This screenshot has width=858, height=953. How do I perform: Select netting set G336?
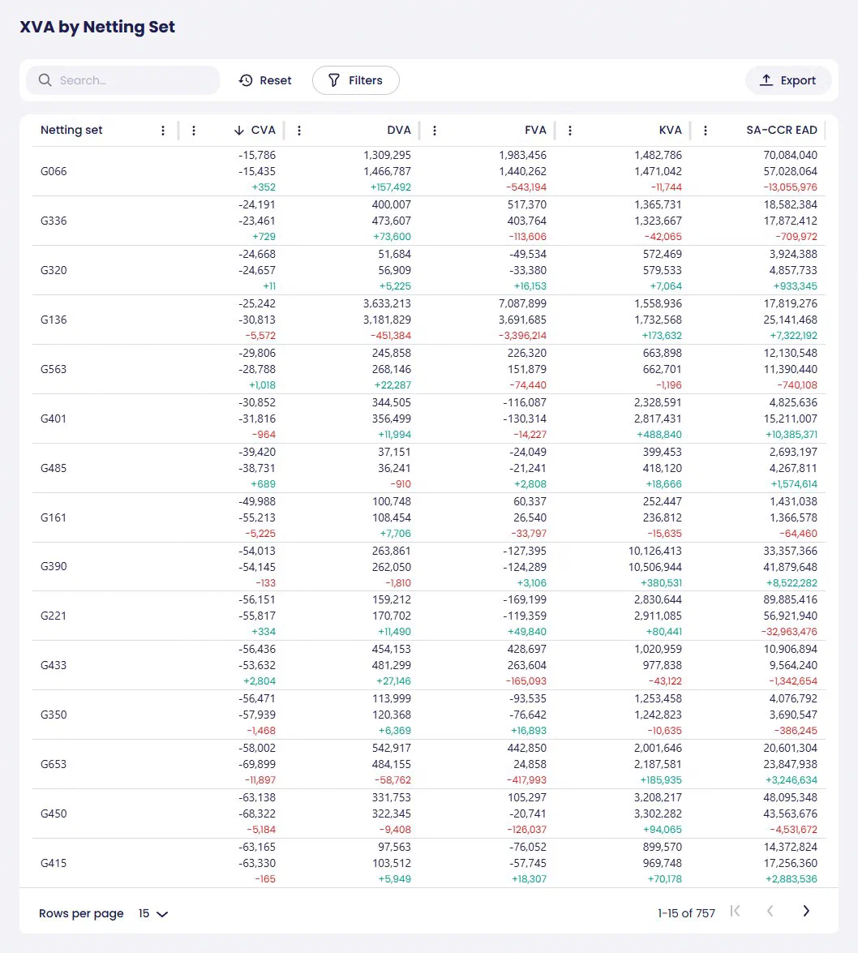pyautogui.click(x=54, y=221)
